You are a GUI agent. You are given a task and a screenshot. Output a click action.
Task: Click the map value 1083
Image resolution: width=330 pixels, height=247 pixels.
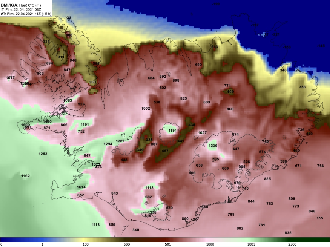pos(68,100)
